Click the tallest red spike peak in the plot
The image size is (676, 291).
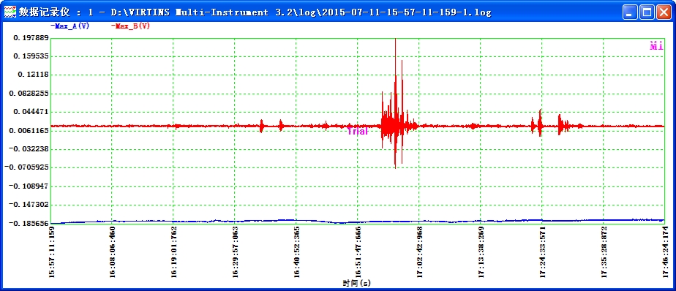395,39
